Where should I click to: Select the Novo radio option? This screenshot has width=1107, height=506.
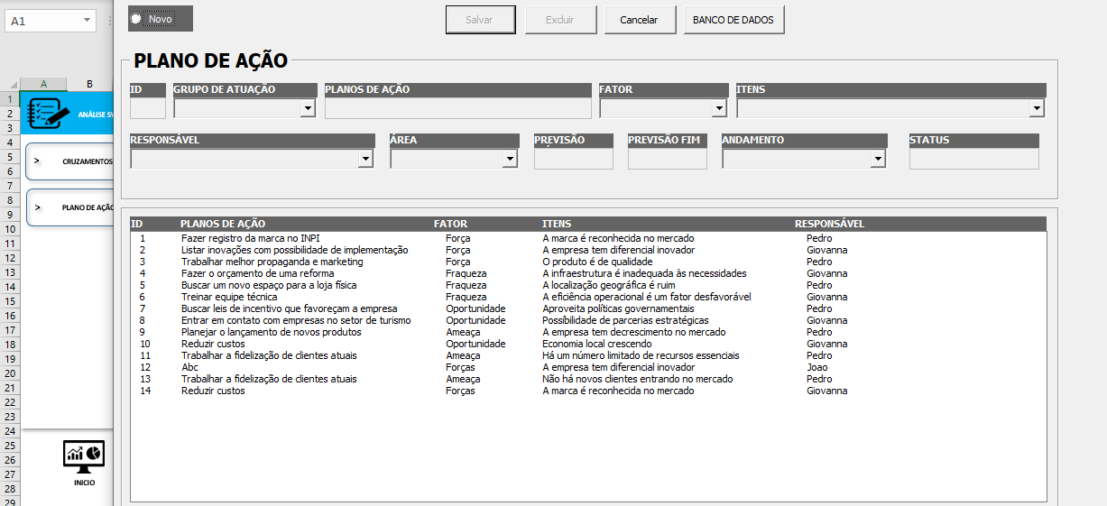(136, 19)
